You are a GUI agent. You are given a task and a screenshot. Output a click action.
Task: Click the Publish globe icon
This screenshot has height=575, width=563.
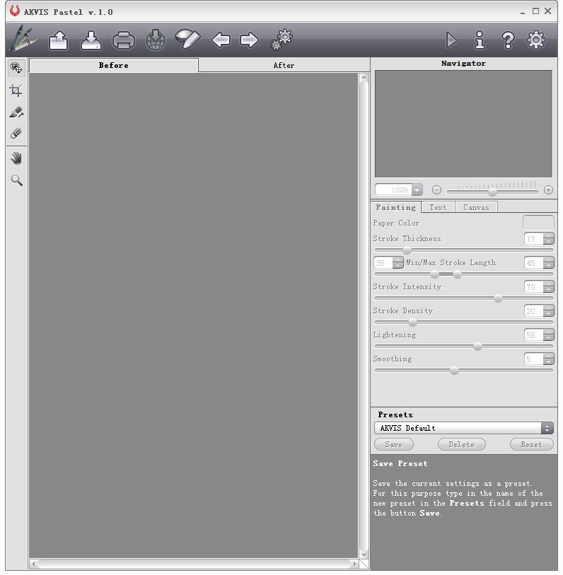click(156, 40)
